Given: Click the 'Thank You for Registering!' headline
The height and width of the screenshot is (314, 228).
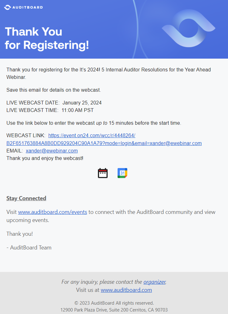Looking at the screenshot, I should [x=47, y=38].
